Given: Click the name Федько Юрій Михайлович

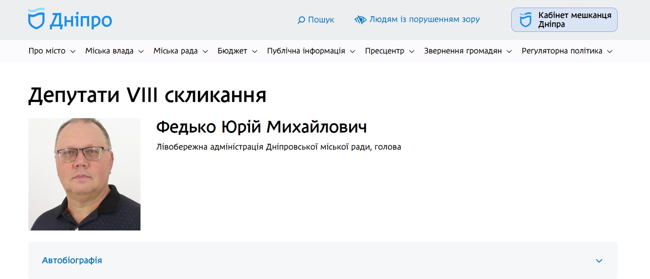Looking at the screenshot, I should tap(261, 127).
